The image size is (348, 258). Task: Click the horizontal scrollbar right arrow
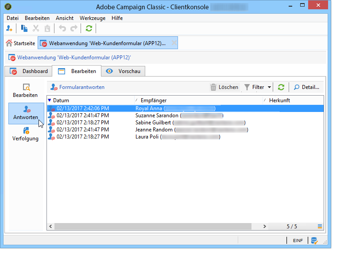pos(265,226)
